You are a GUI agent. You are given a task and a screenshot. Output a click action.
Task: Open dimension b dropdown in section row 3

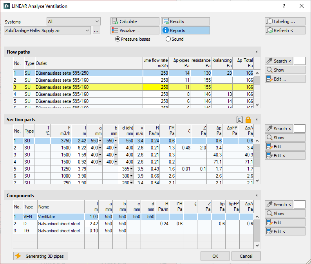[x=116, y=155]
